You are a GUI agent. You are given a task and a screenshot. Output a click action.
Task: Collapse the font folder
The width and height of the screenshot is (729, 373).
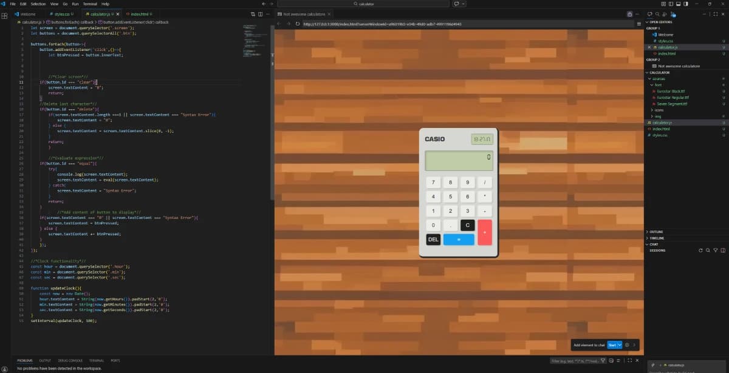pos(686,85)
